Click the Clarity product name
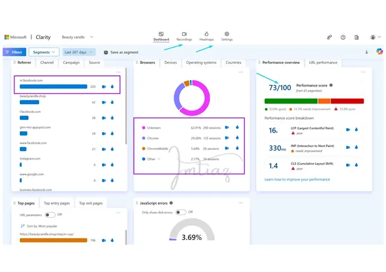This screenshot has width=386, height=272. [43, 37]
